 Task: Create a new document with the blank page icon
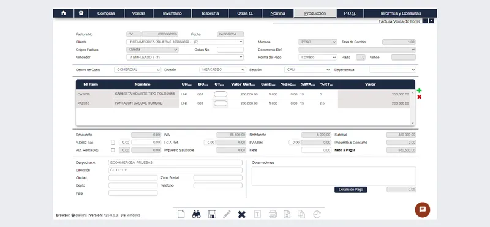coord(181,214)
